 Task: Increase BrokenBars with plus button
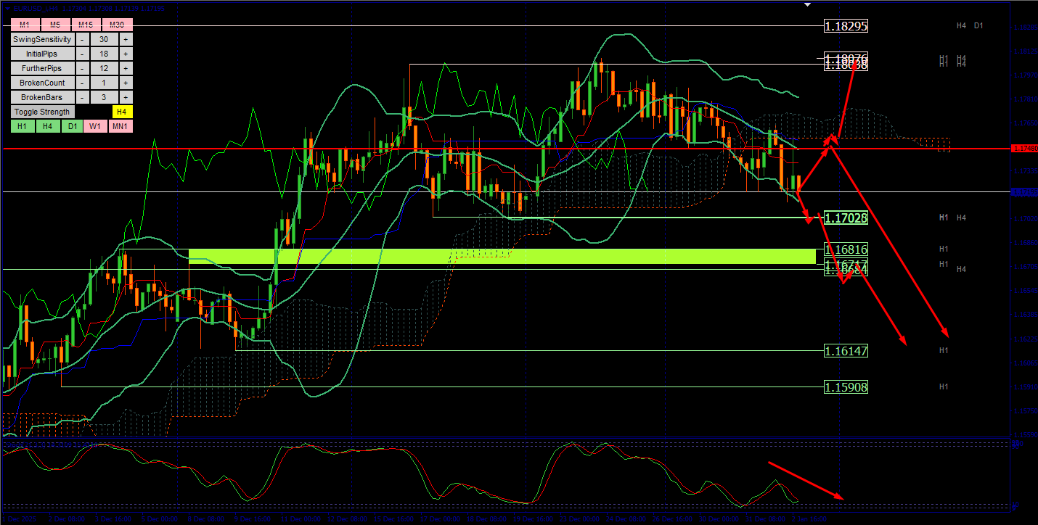[x=126, y=97]
